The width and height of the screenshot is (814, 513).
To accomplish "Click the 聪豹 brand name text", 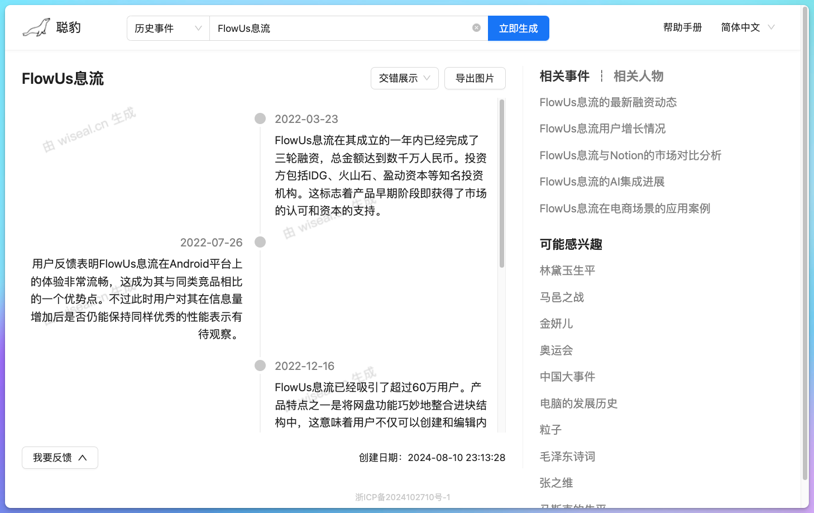I will point(69,27).
